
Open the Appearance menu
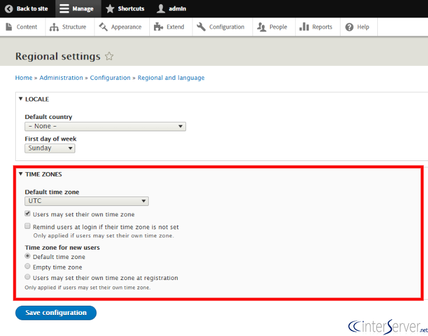pos(122,27)
